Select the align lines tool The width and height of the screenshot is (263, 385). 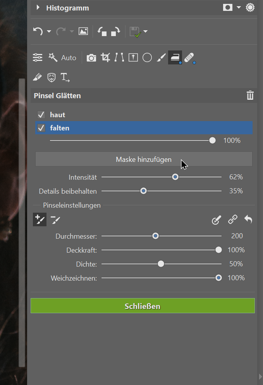point(119,58)
